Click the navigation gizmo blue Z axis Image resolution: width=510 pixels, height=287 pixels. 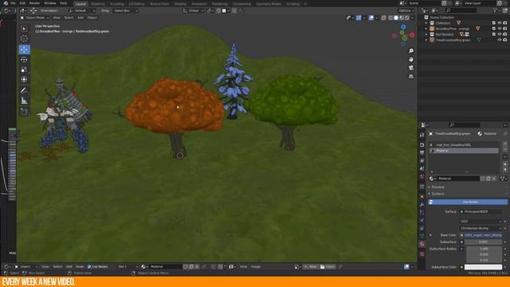[x=403, y=27]
